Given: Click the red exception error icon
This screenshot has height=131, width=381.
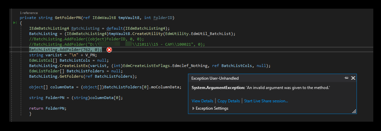Looking at the screenshot, I should click(x=109, y=50).
